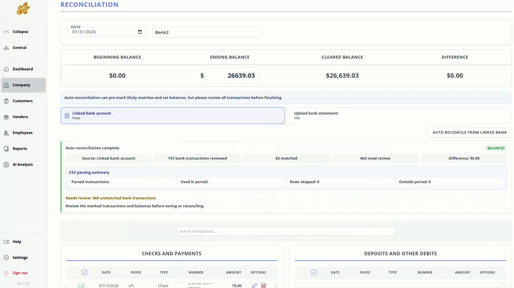Click the '664 need review' stat
The height and width of the screenshot is (288, 514).
(x=375, y=158)
